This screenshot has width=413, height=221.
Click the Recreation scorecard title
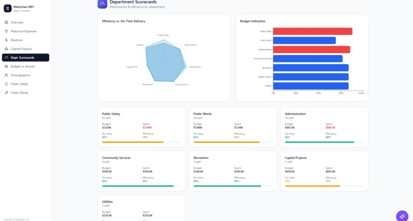(x=201, y=158)
